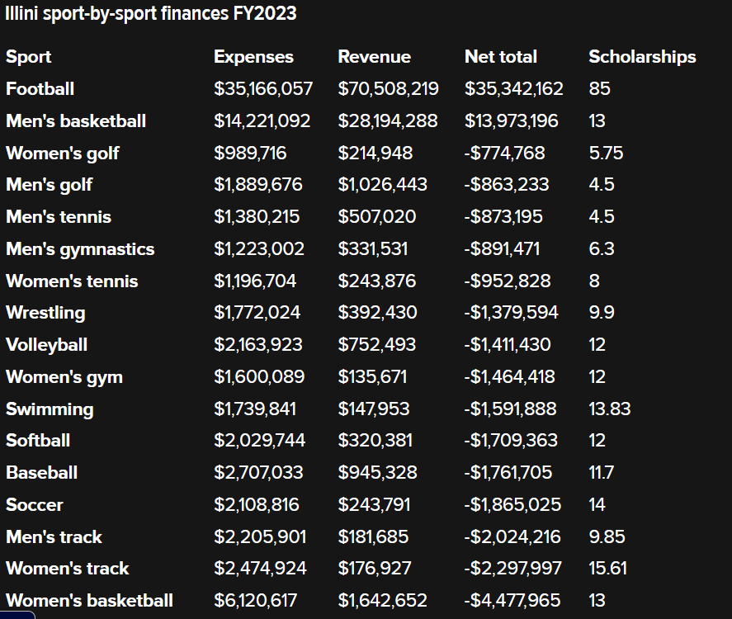Click Swimming scholarships value 13.83
The height and width of the screenshot is (619, 732).
pos(609,409)
